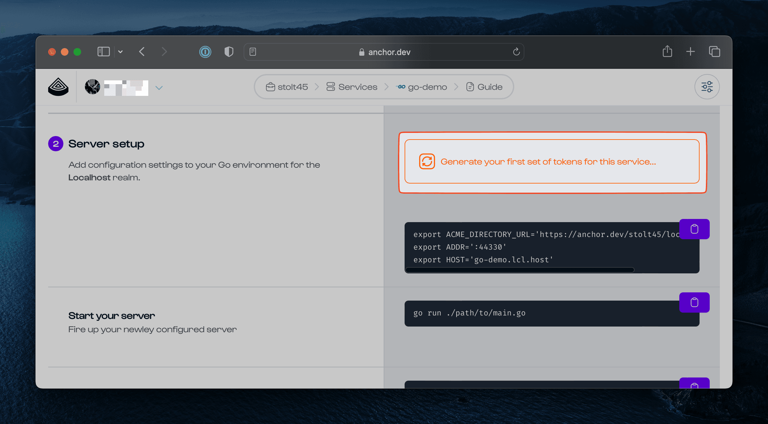768x424 pixels.
Task: Copy the go run command
Action: 694,302
